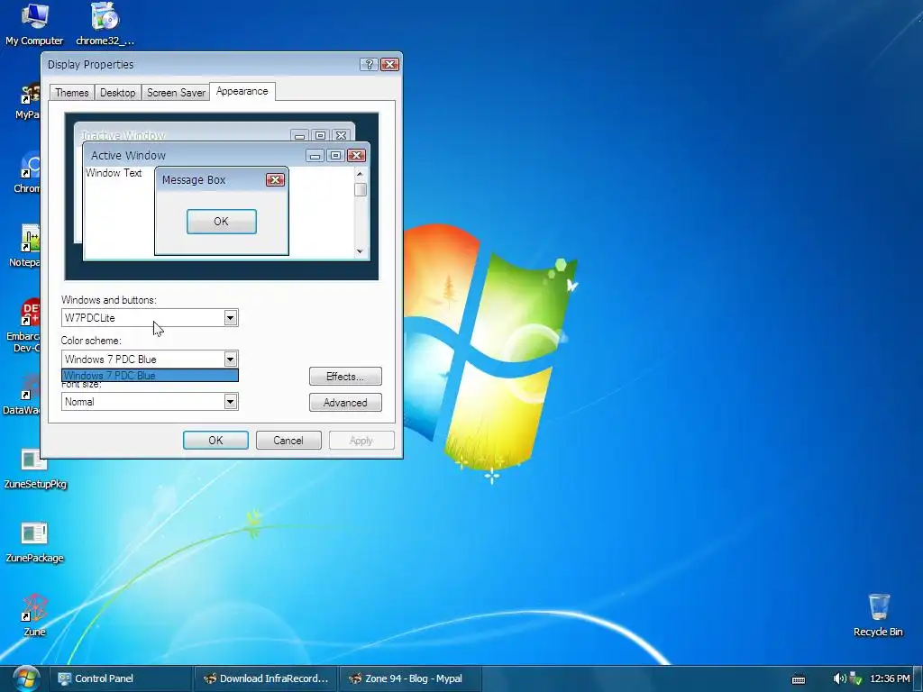923x692 pixels.
Task: Click the preview Message Box OK button
Action: pyautogui.click(x=222, y=222)
